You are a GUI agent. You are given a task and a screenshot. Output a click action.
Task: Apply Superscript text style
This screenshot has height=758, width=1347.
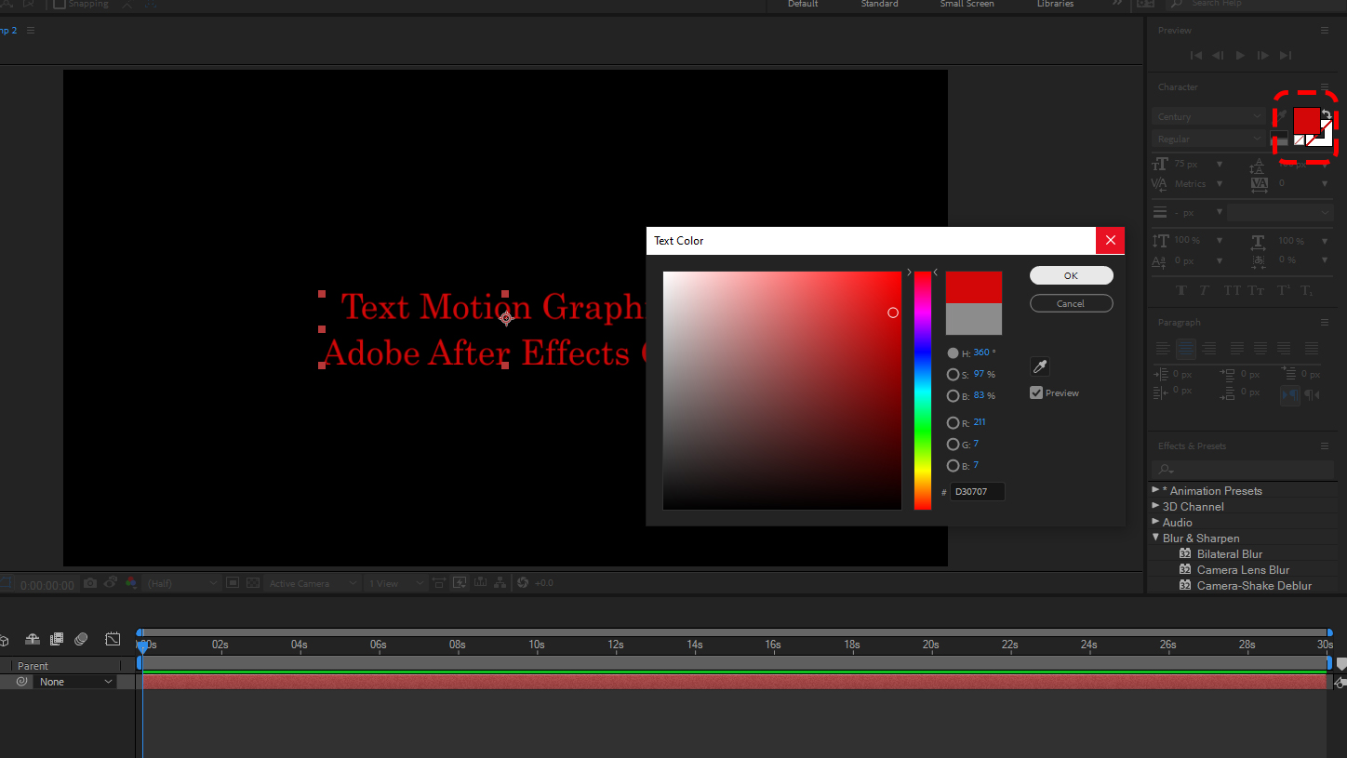(x=1283, y=290)
